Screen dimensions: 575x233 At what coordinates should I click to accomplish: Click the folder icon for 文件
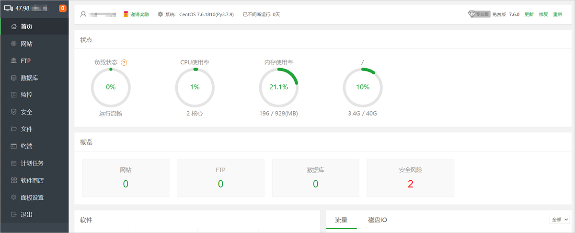pos(13,129)
